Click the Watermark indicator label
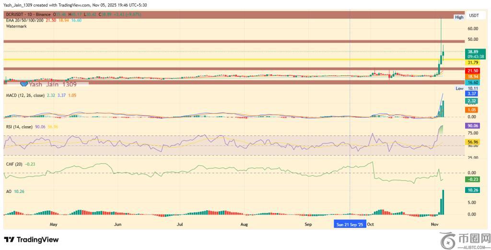The height and width of the screenshot is (250, 491). pos(16,26)
